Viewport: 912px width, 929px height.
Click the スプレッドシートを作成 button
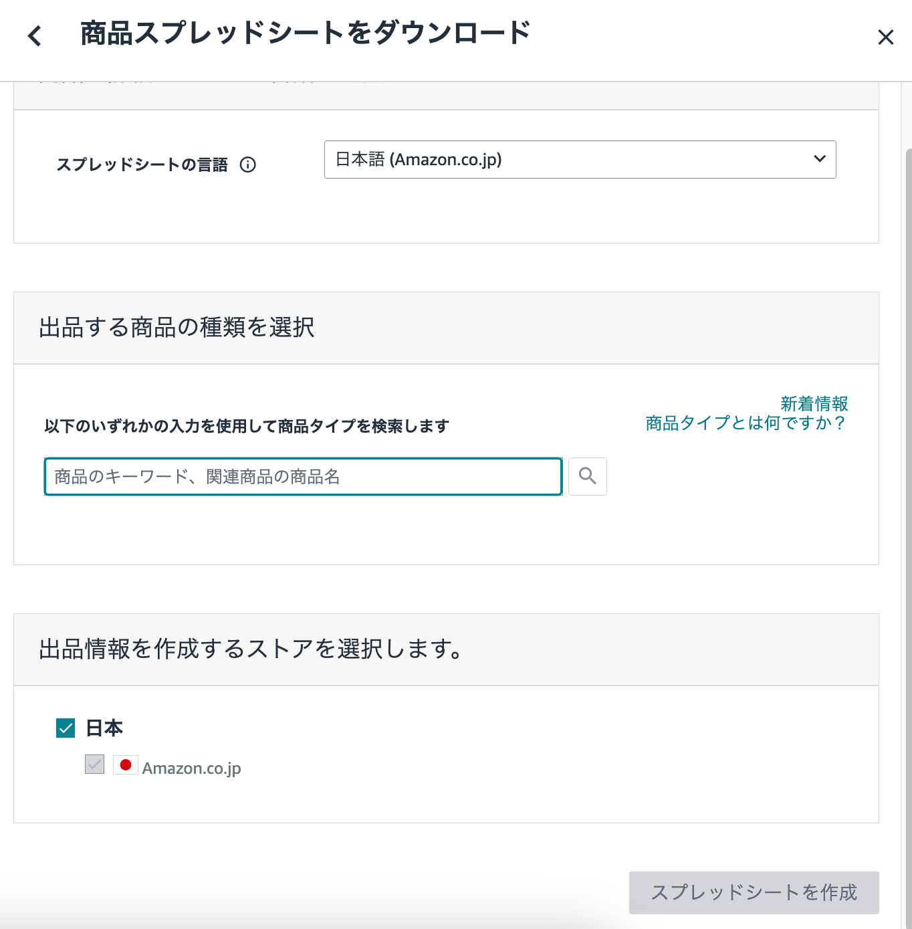(x=754, y=892)
